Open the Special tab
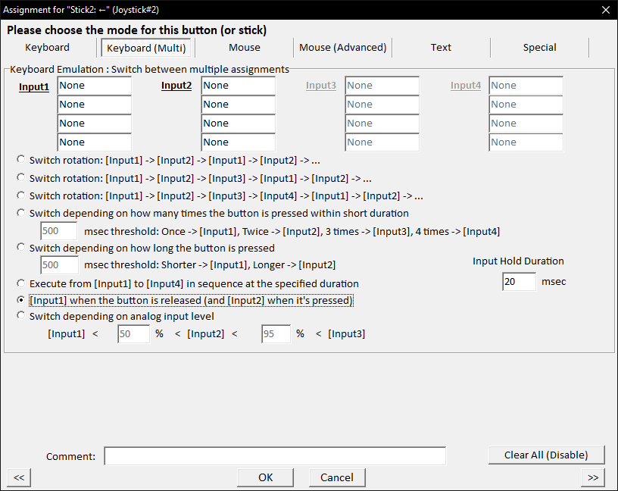Viewport: 618px width, 491px height. click(539, 48)
